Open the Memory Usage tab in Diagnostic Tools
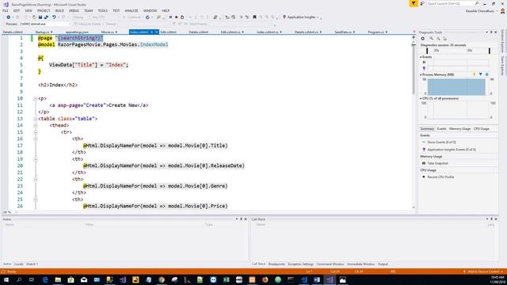This screenshot has width=507, height=285. (459, 129)
